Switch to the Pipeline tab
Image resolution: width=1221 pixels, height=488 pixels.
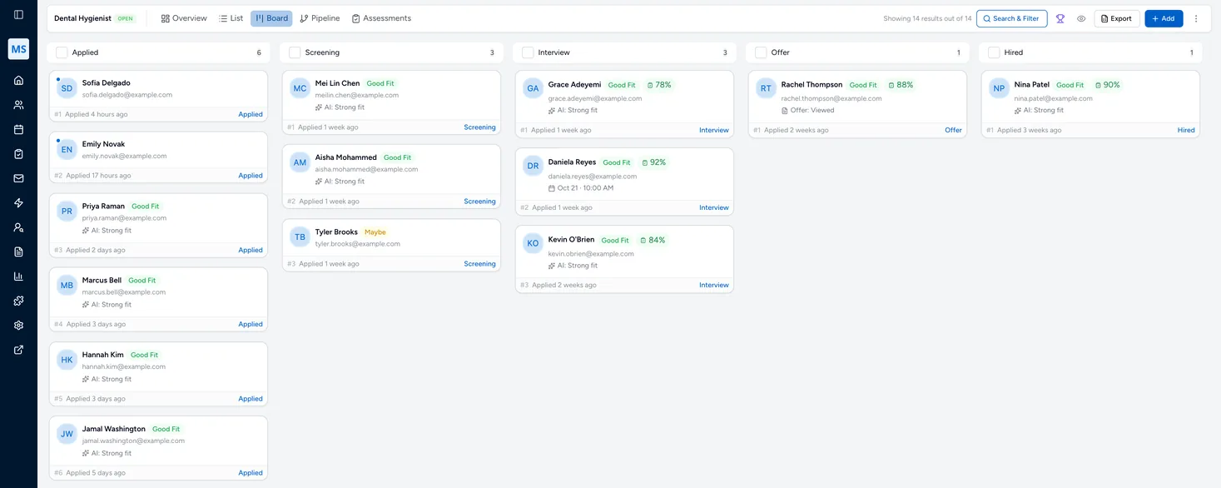[320, 18]
